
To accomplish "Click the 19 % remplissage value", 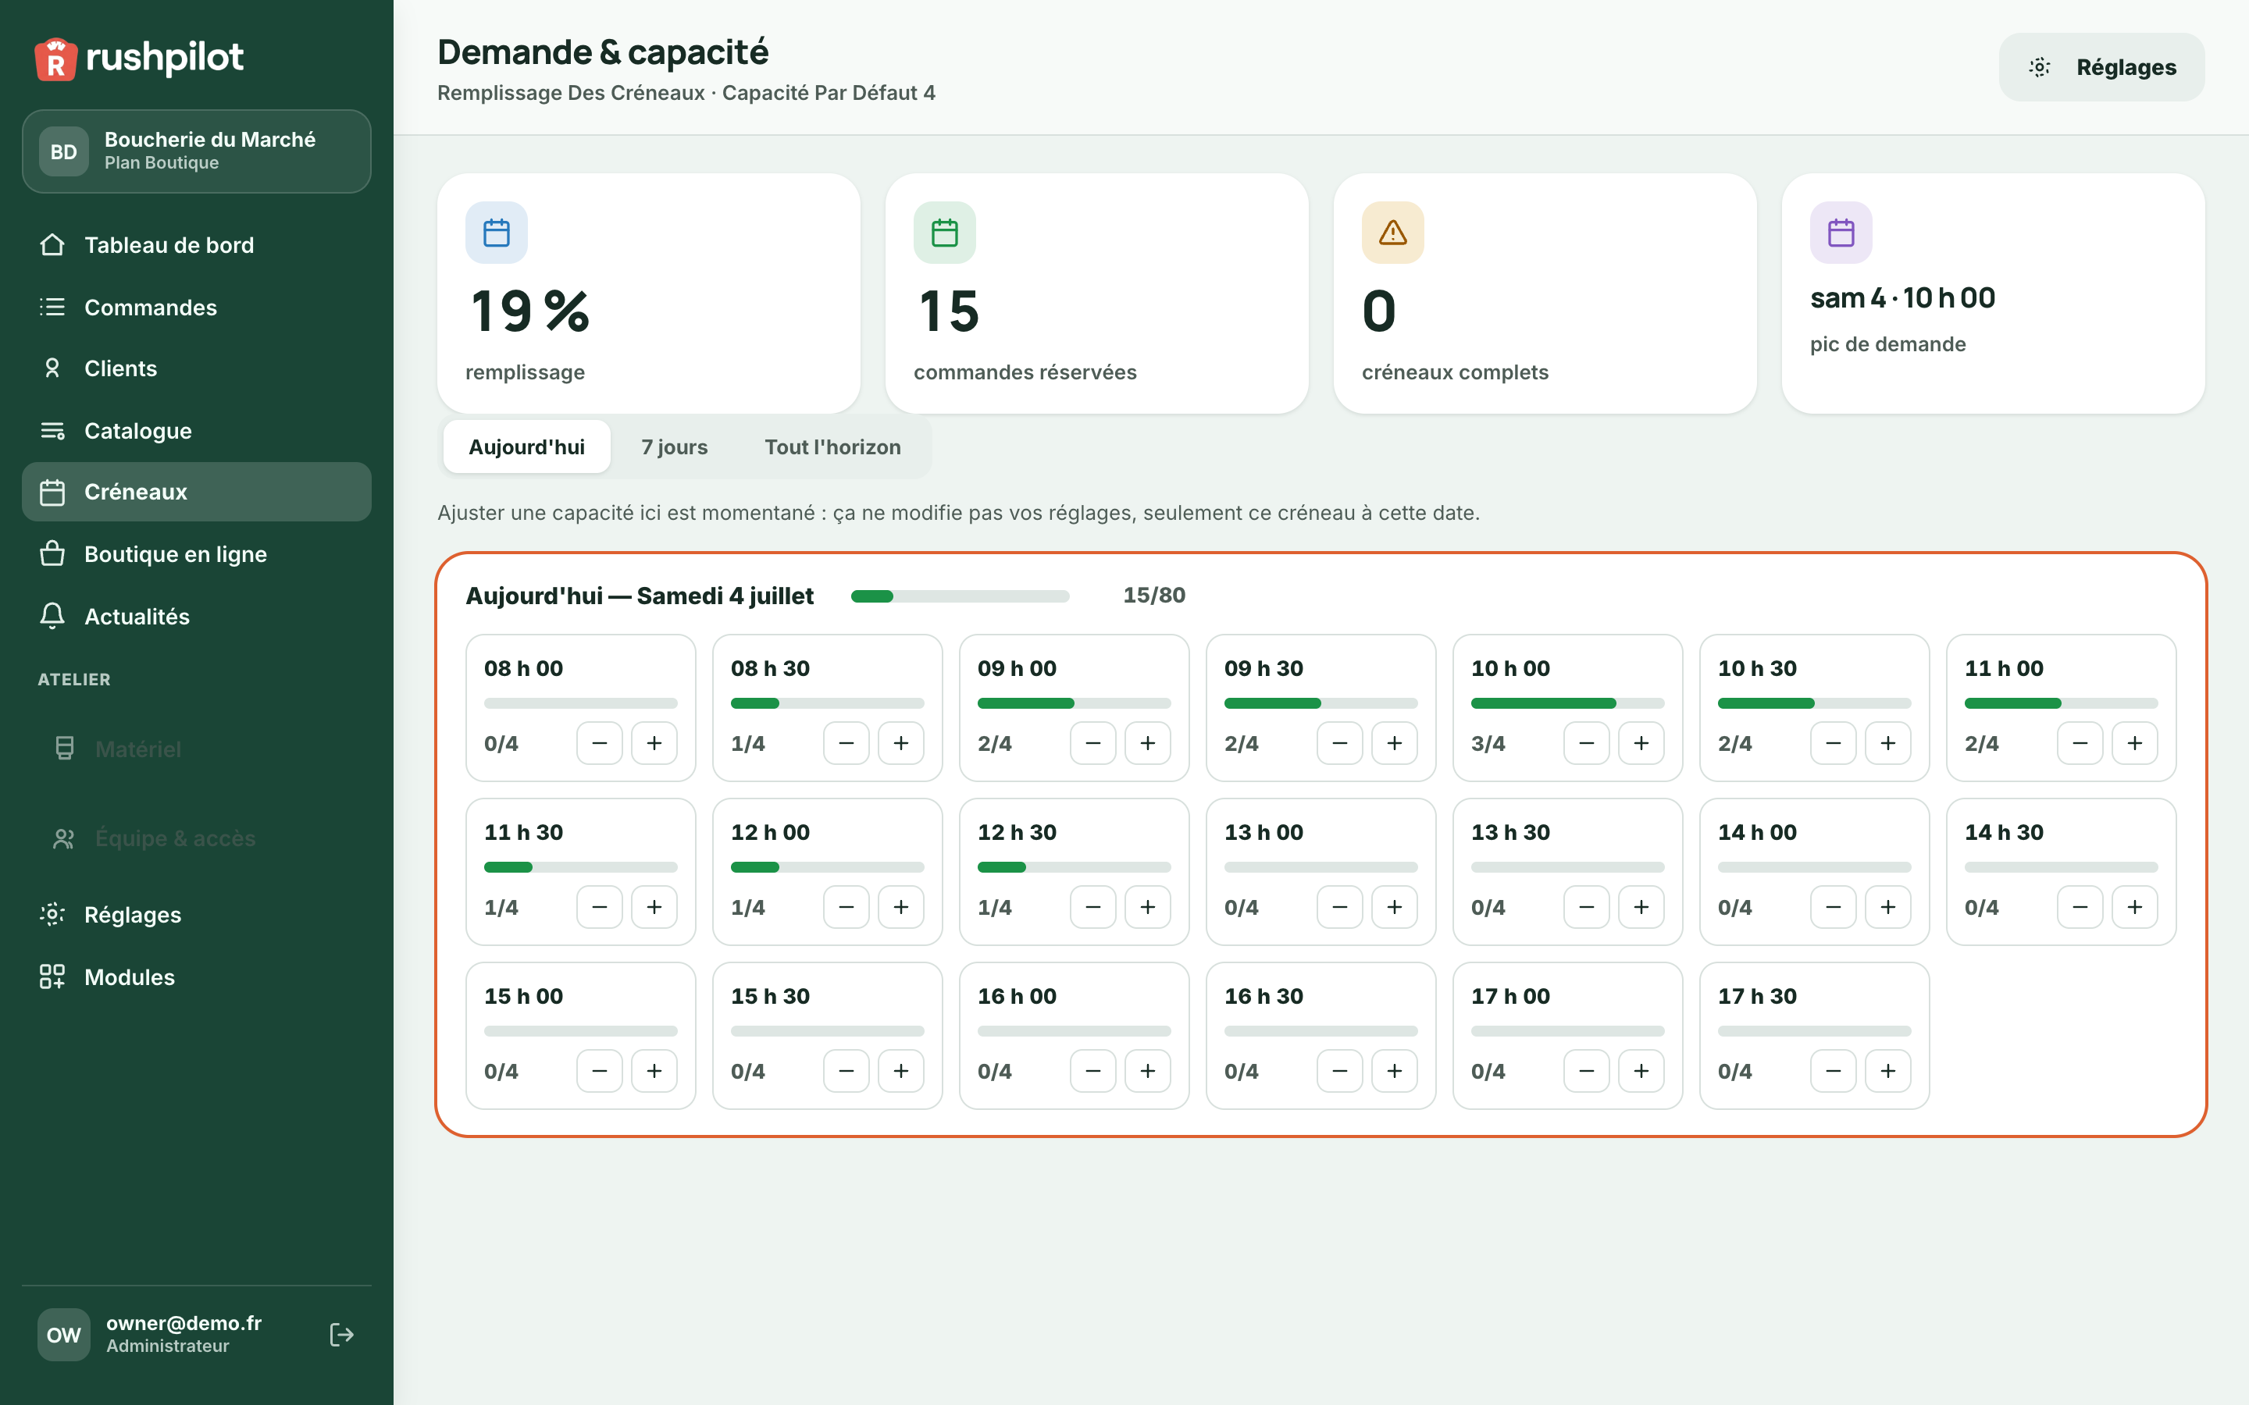I will click(x=529, y=311).
